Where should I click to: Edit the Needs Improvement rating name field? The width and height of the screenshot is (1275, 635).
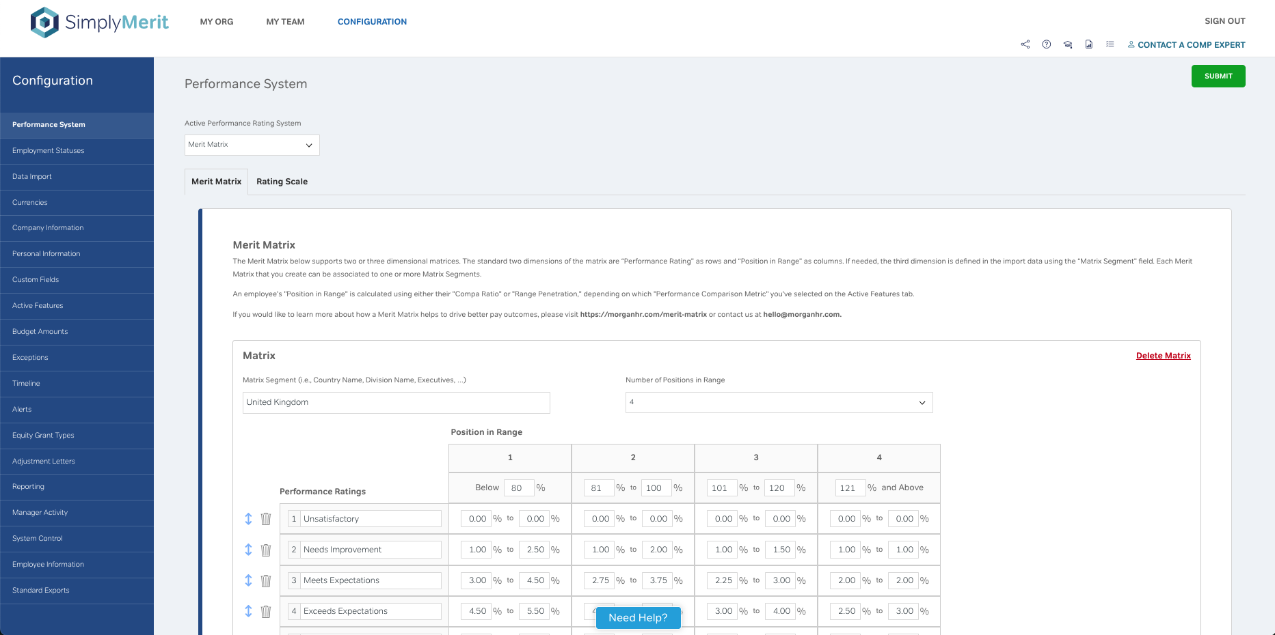coord(371,550)
